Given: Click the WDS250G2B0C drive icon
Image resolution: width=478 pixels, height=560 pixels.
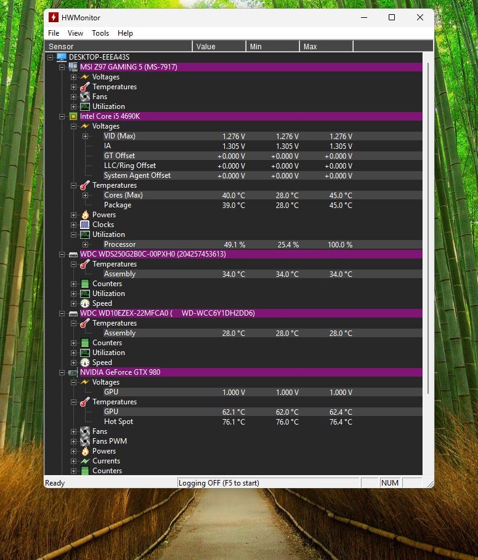Looking at the screenshot, I should [73, 254].
